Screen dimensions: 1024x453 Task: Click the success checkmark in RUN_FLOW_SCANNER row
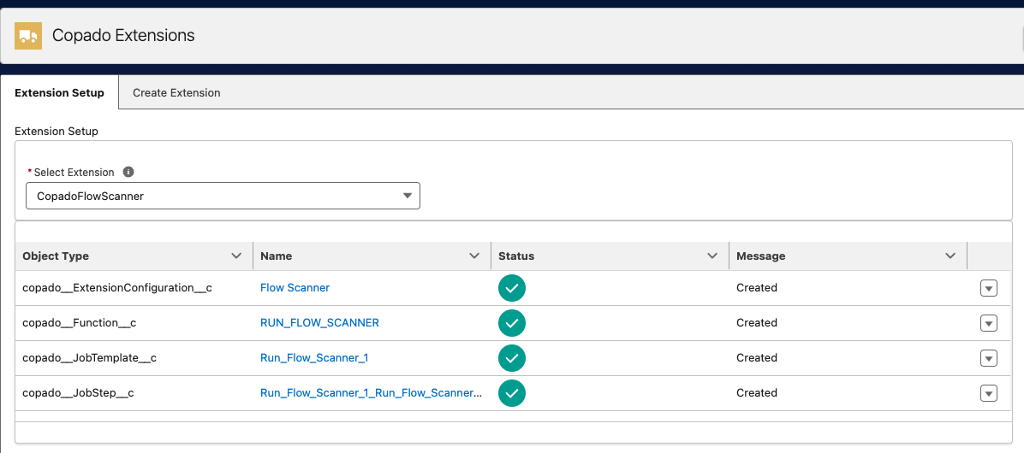click(512, 322)
